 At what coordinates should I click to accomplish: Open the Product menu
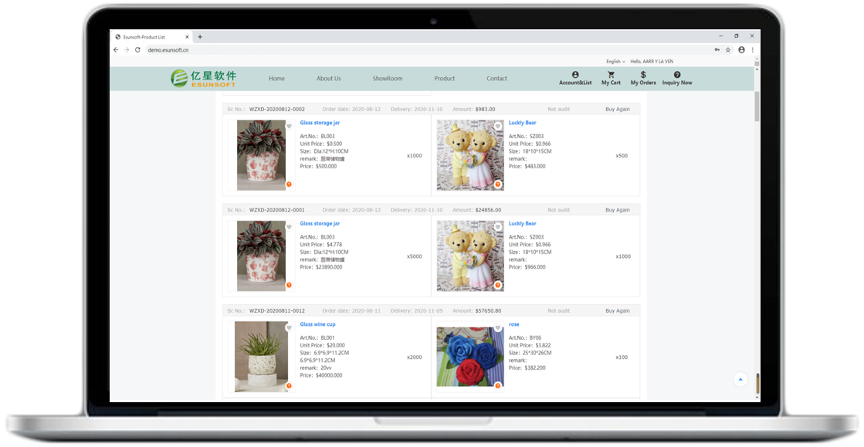(x=444, y=78)
